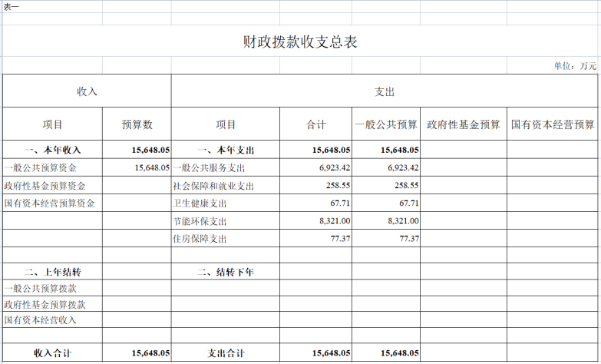601x364 pixels.
Task: Select the 政府性基金预算 column header
Action: [x=464, y=124]
